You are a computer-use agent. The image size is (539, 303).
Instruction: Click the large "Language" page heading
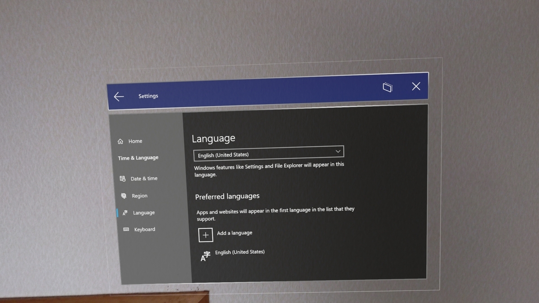213,139
